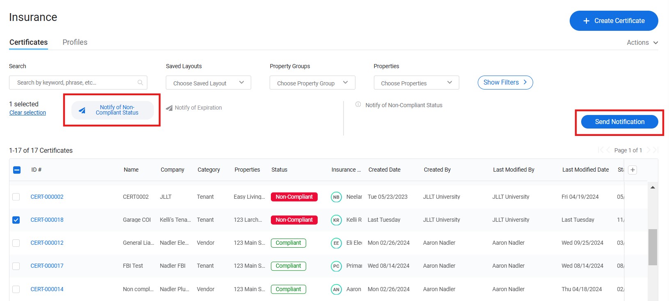Click the Last Modified By column header
Image resolution: width=669 pixels, height=301 pixels.
(x=513, y=170)
